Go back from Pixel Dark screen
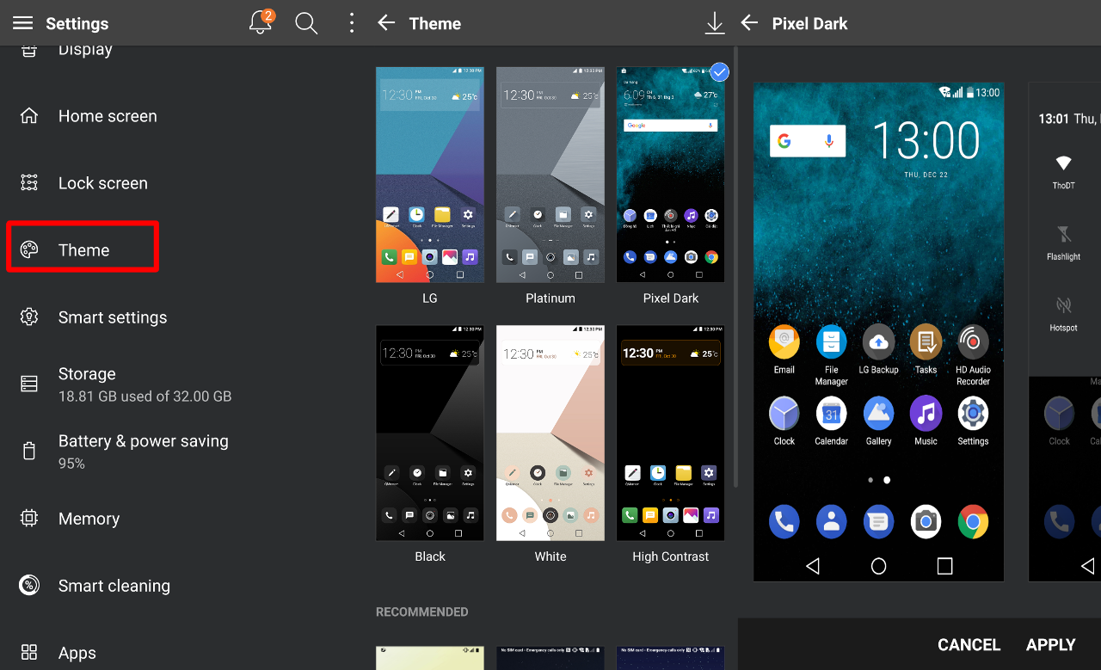This screenshot has height=670, width=1101. pyautogui.click(x=749, y=23)
